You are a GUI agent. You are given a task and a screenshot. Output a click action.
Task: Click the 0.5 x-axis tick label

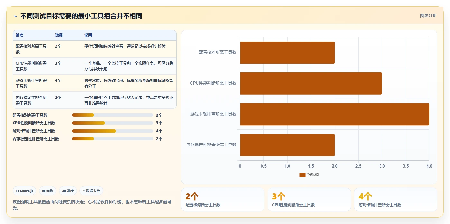[263, 166]
